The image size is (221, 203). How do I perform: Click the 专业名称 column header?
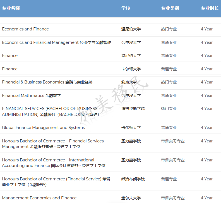click(x=11, y=8)
